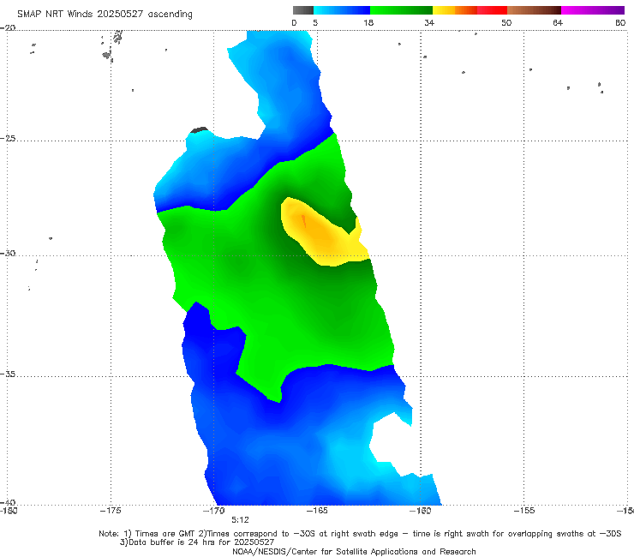Viewport: 634px width, 557px height.
Task: Click the longitude label '-155'
Action: (524, 511)
